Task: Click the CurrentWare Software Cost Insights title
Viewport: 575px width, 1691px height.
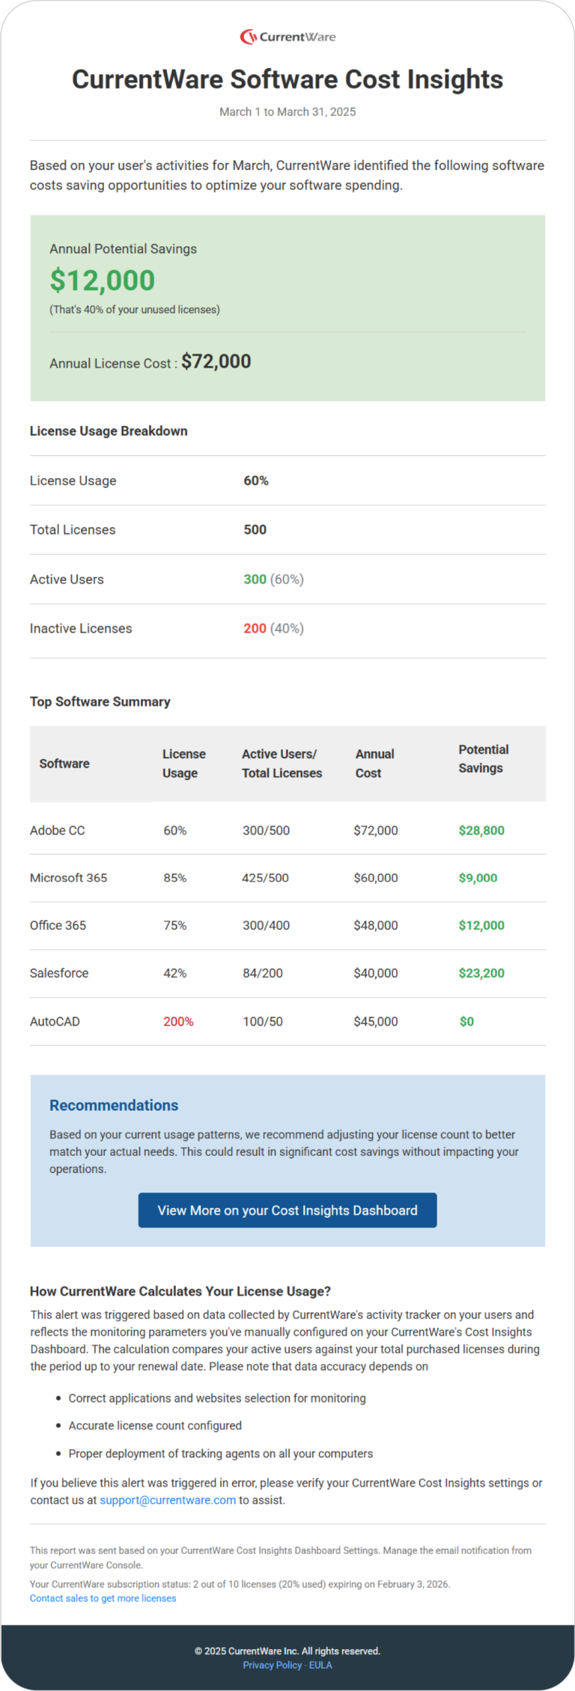Action: (287, 79)
